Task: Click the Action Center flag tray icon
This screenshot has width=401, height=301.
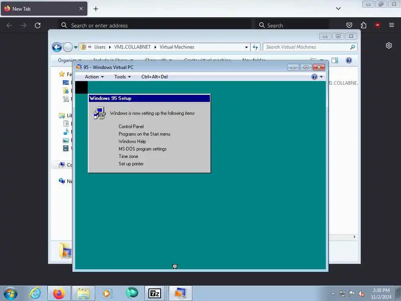Action: [x=352, y=294]
